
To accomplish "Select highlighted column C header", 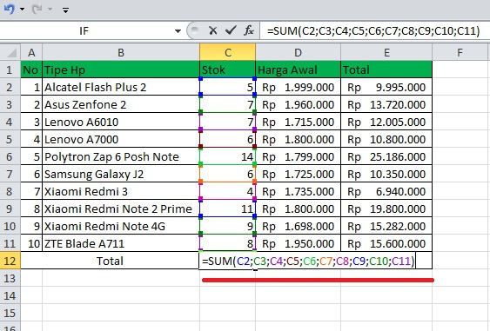I will pos(227,52).
